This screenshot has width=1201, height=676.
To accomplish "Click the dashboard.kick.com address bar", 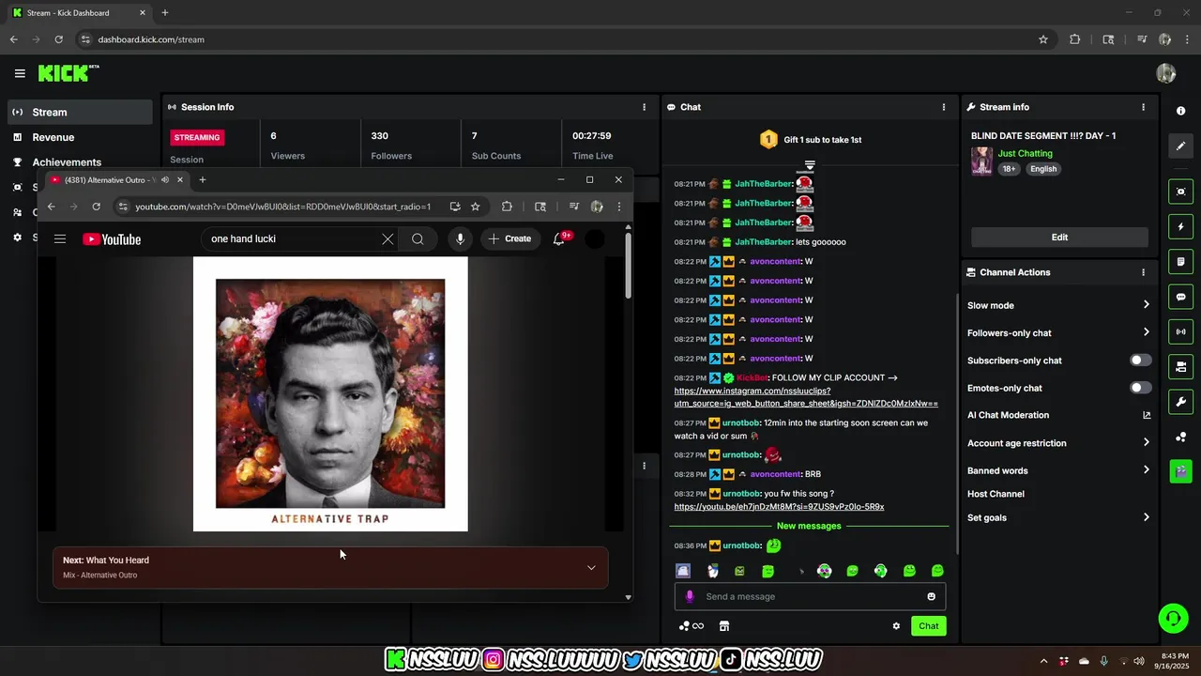I will 554,39.
